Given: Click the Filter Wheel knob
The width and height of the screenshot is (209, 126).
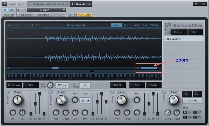Looking at the screenshot, I should (x=66, y=113).
